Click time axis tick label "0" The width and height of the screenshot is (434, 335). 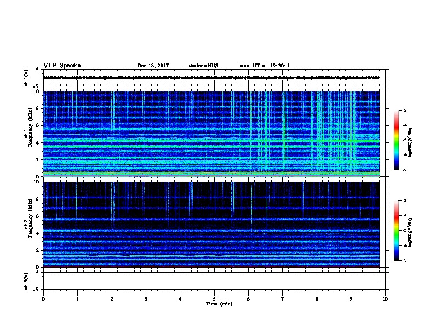[43, 299]
